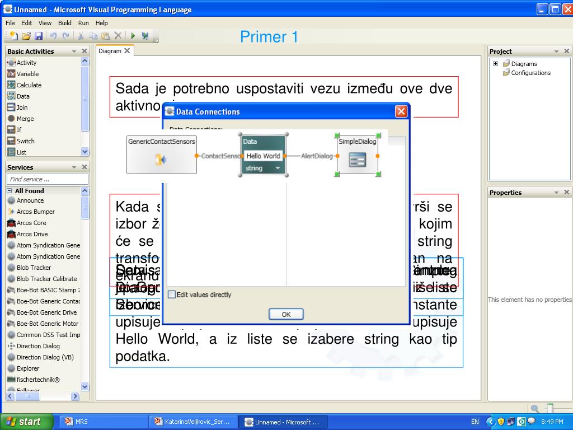Screen dimensions: 573x430
Task: Open the string type dropdown in Data block
Action: click(278, 168)
